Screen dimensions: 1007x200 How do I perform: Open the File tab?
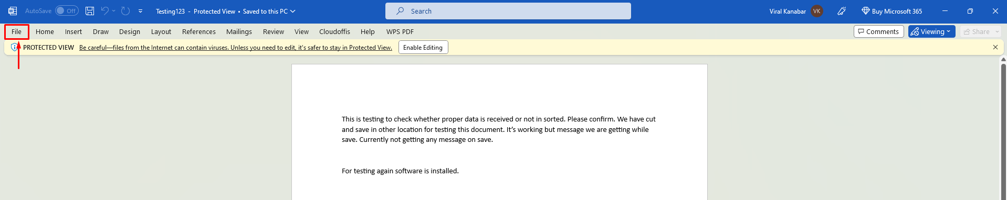pos(17,32)
